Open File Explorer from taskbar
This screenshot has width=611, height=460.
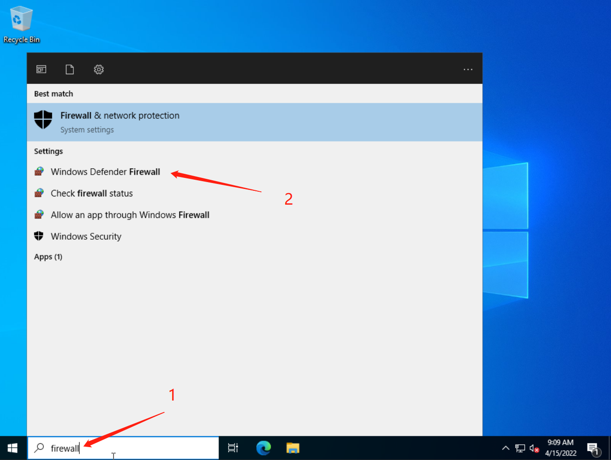tap(293, 448)
